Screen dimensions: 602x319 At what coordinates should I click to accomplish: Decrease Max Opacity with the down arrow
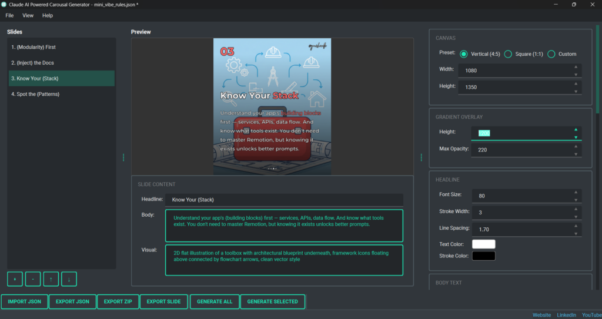(x=576, y=154)
